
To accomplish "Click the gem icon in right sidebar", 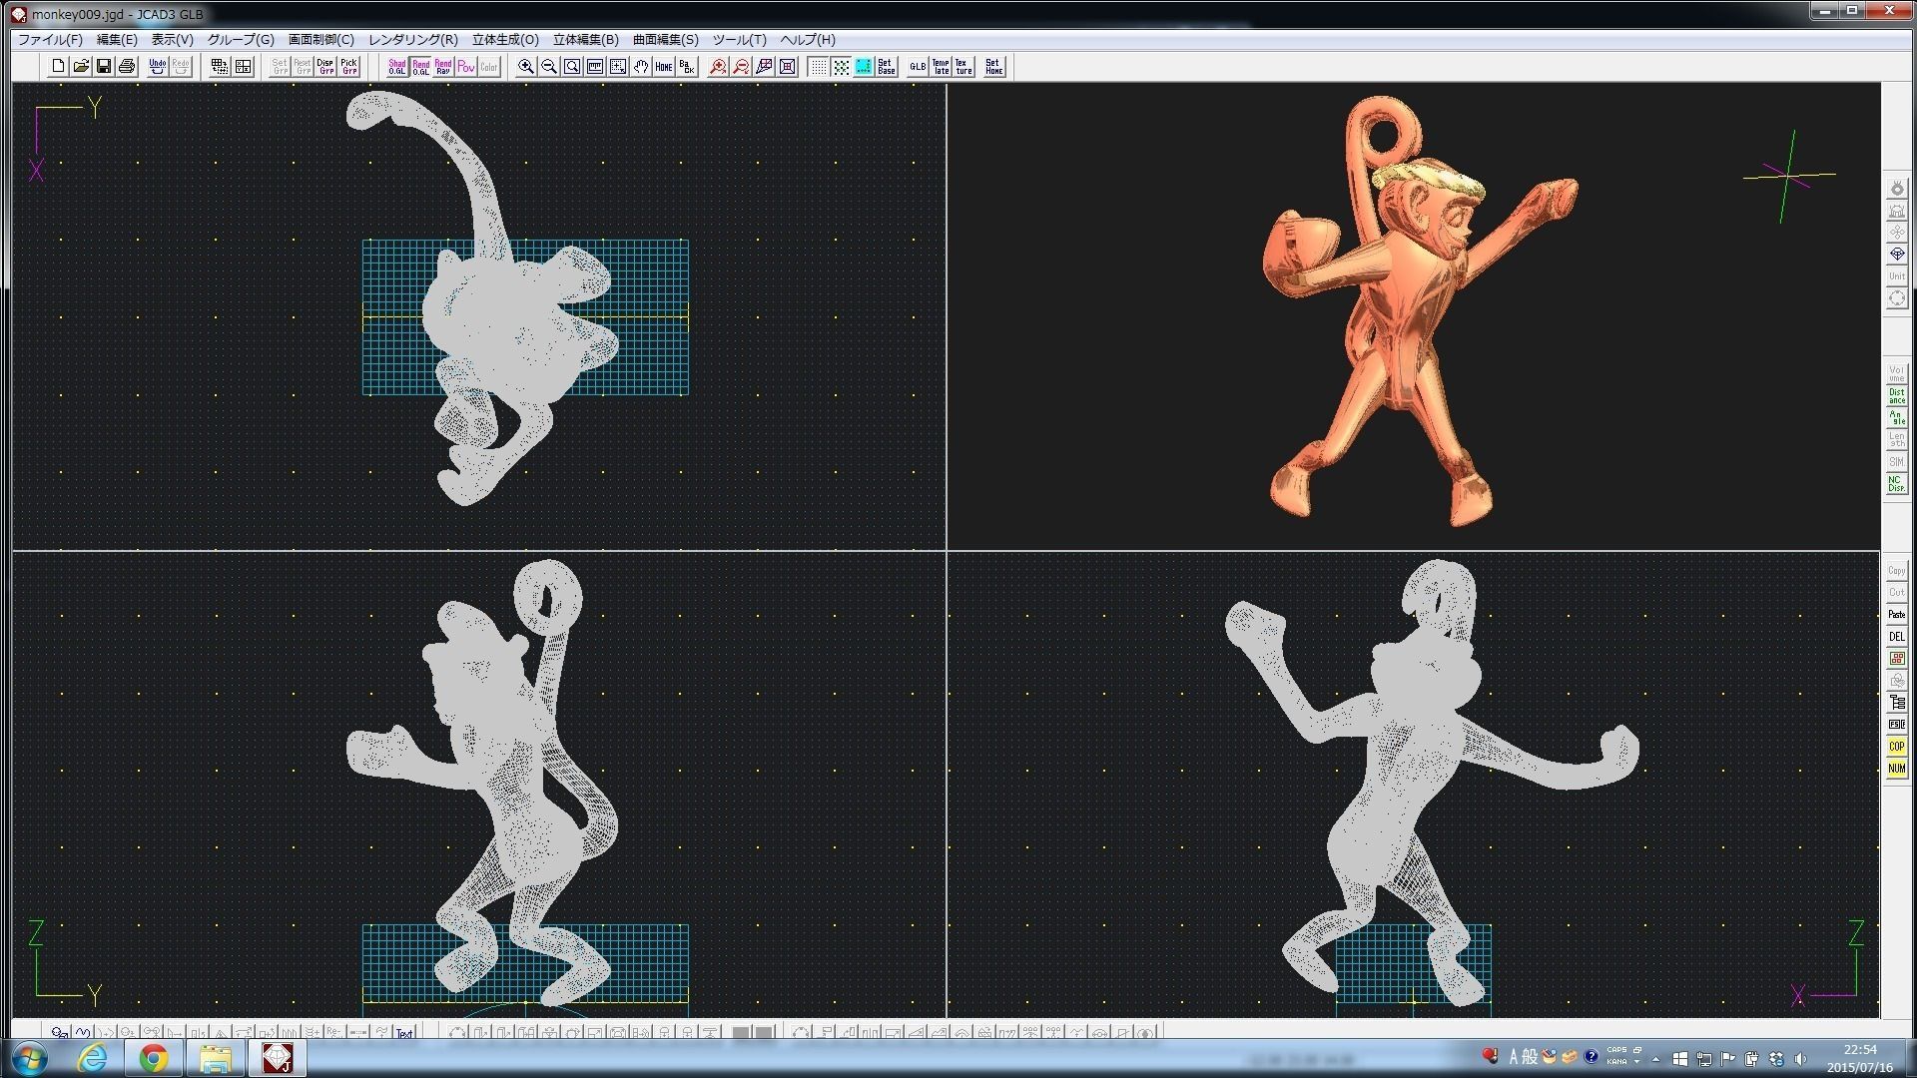I will [x=1896, y=255].
